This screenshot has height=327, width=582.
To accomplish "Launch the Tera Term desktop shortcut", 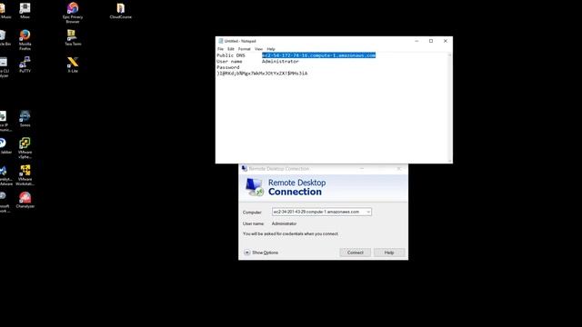I will [73, 37].
